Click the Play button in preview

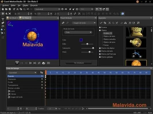(x=17, y=63)
